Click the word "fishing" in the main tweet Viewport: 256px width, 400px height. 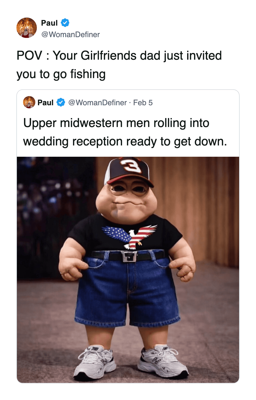(88, 74)
